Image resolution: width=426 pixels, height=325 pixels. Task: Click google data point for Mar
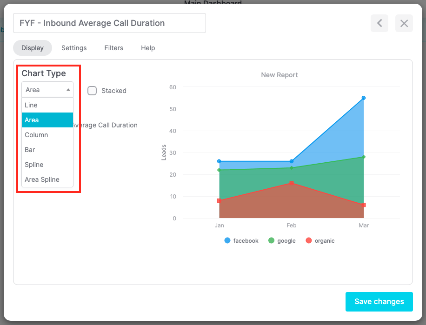364,157
